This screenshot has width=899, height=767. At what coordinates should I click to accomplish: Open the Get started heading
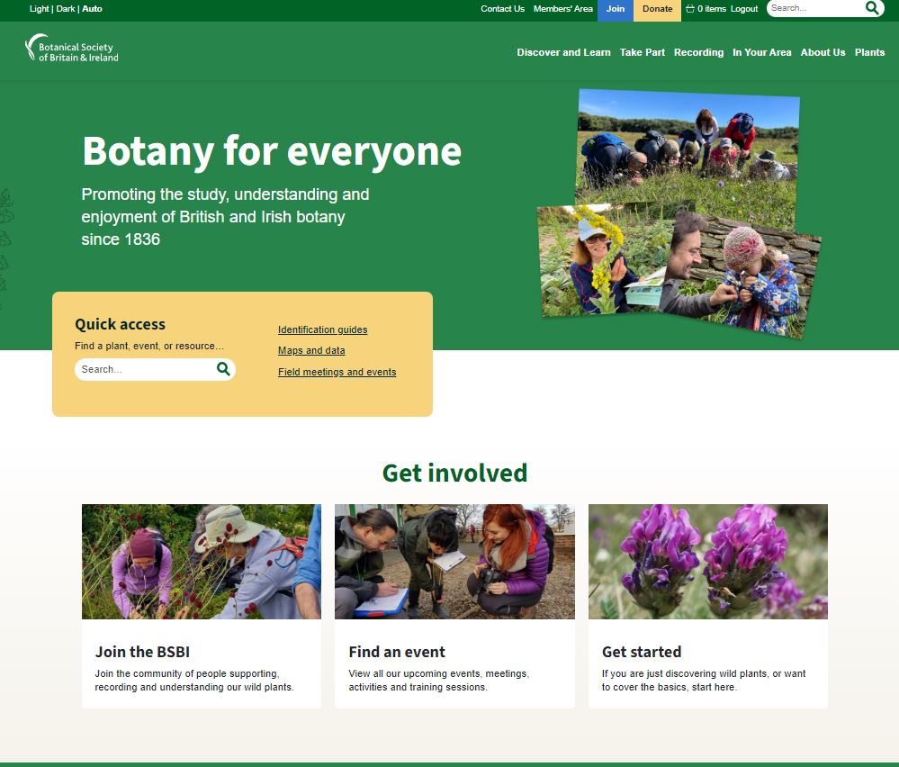tap(642, 652)
